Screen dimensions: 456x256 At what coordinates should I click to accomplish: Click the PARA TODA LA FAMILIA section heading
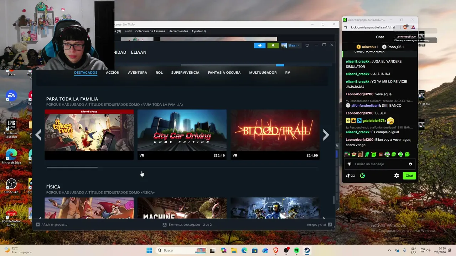(72, 99)
